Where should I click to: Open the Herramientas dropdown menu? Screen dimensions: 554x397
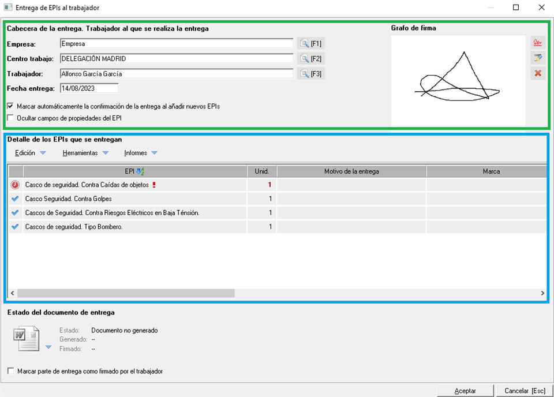85,153
